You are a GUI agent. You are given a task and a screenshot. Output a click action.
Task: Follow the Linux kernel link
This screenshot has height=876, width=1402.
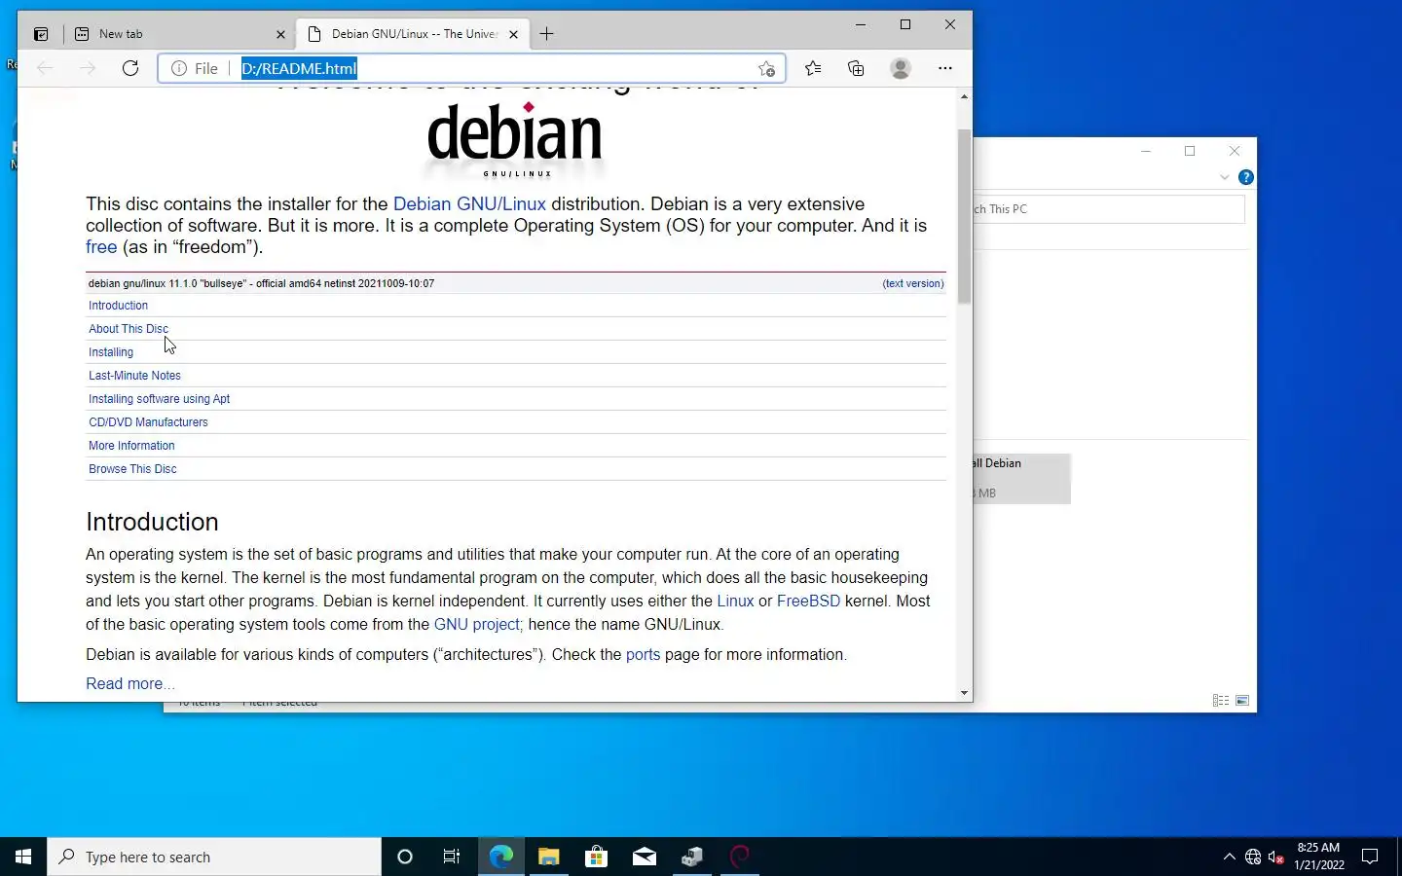(735, 602)
